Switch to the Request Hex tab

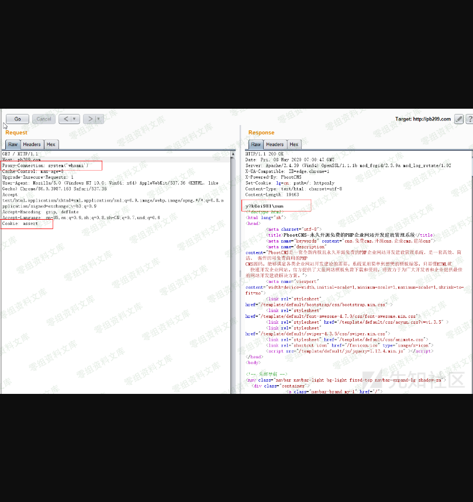[x=51, y=144]
